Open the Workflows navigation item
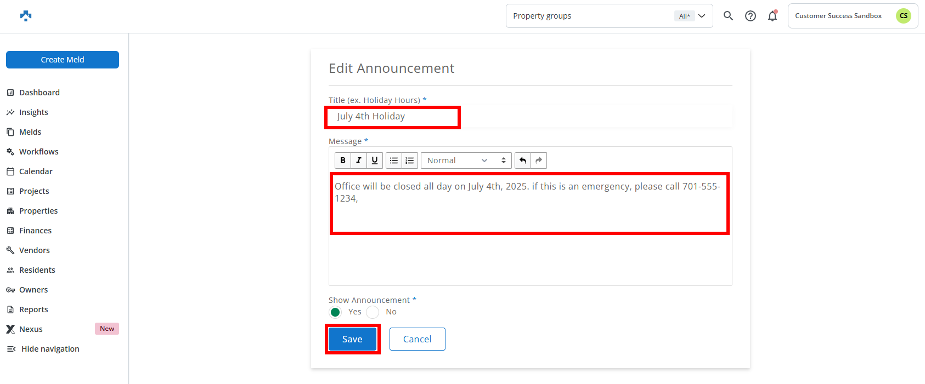The width and height of the screenshot is (925, 384). pyautogui.click(x=38, y=152)
